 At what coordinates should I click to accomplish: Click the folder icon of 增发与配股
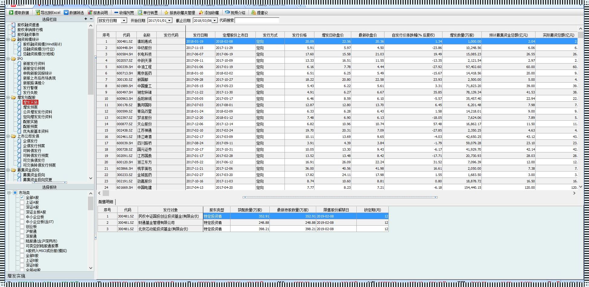(13, 97)
